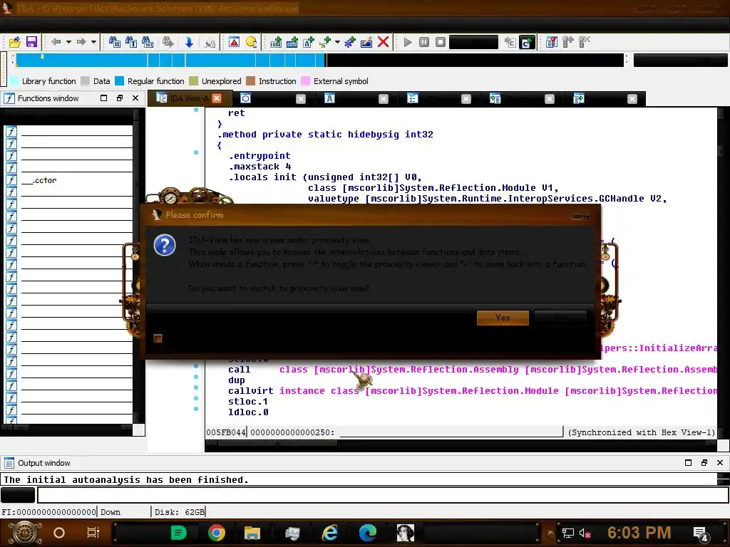Click the add ASCII string icon
This screenshot has height=547, width=730.
point(309,42)
